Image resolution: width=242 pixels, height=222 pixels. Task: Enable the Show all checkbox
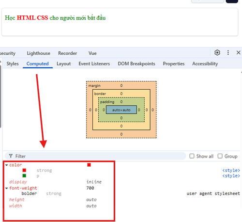point(192,156)
